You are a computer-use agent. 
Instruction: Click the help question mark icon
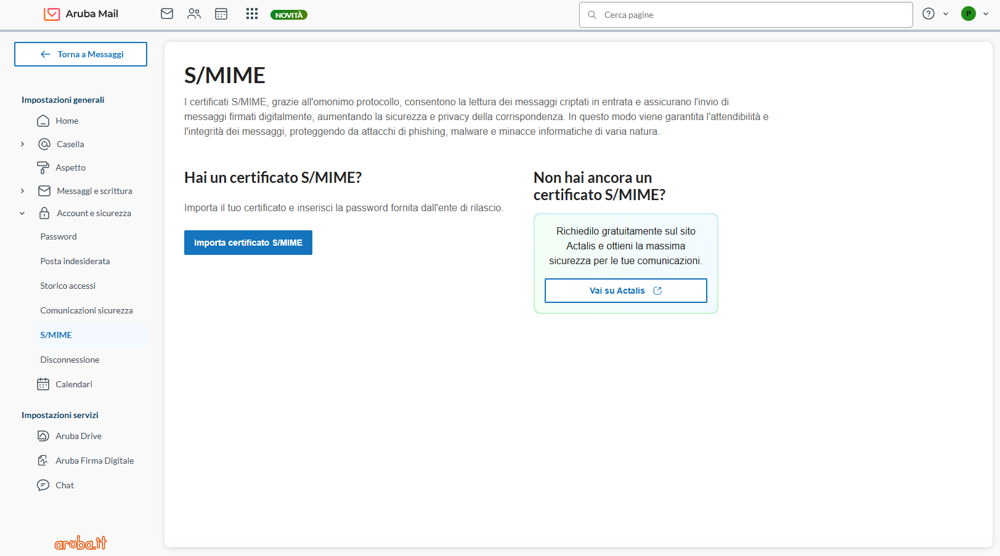929,14
